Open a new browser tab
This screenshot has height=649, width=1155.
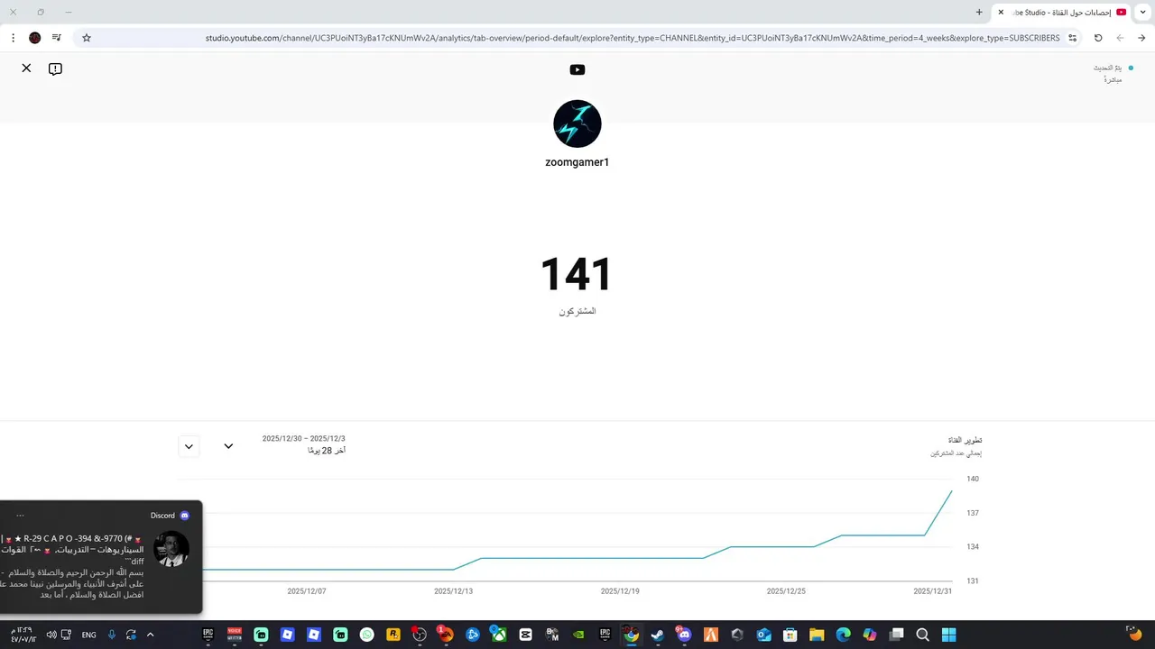979,13
